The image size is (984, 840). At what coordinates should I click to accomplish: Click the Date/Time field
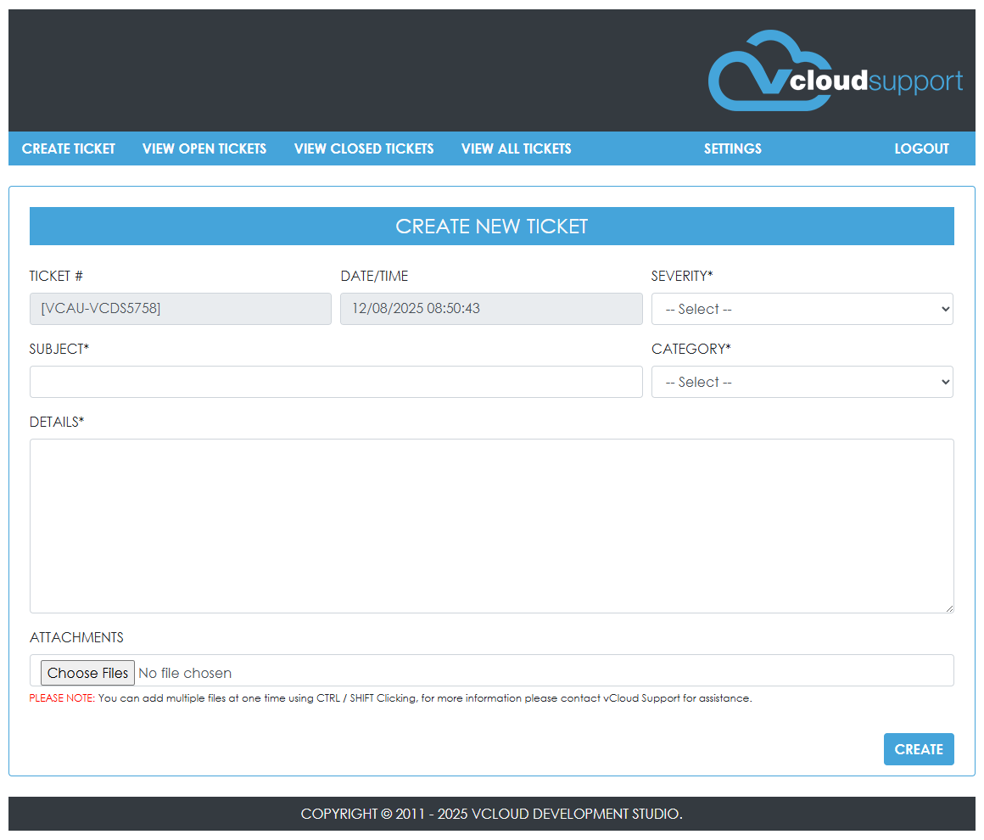[x=491, y=309]
